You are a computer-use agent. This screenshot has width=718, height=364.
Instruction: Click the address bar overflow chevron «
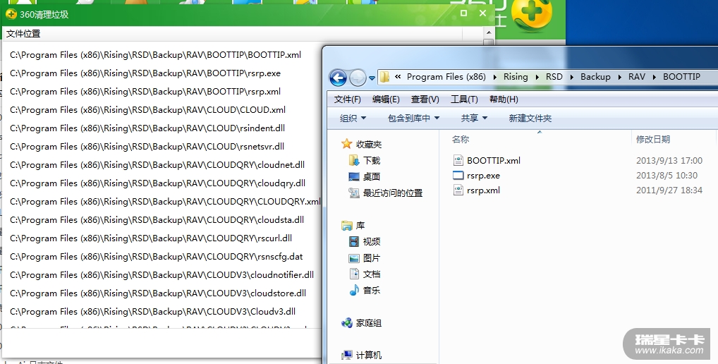tap(398, 76)
